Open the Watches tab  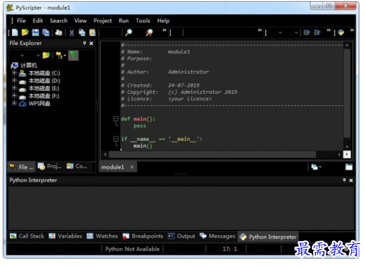click(102, 236)
